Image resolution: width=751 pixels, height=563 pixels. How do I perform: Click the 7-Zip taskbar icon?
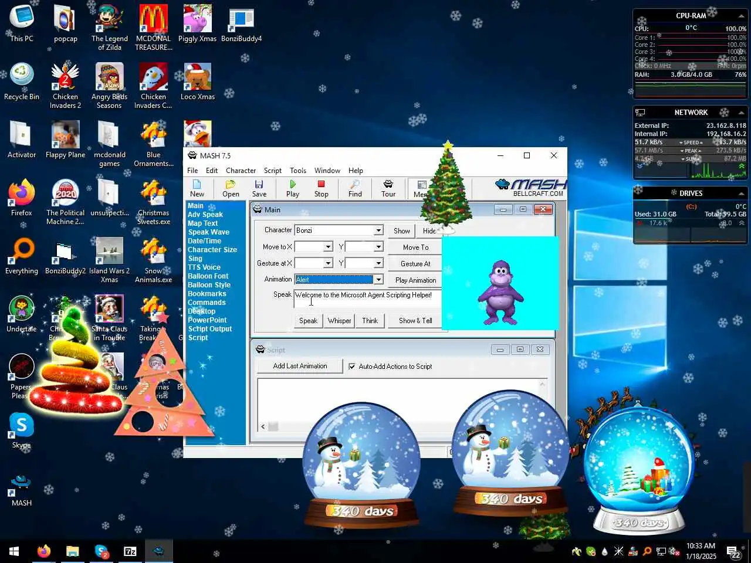(130, 551)
